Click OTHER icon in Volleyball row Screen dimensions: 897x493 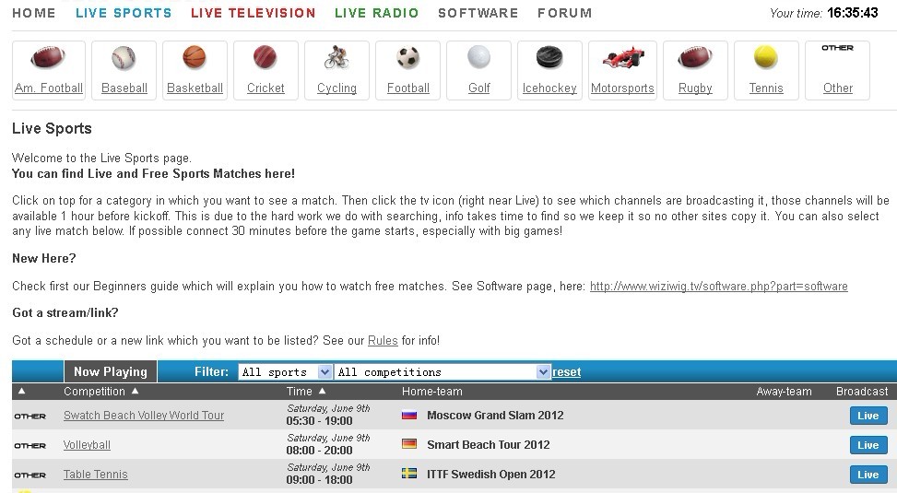pyautogui.click(x=30, y=445)
